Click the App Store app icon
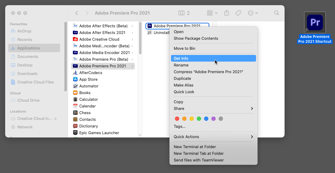335x173 pixels. pos(75,79)
